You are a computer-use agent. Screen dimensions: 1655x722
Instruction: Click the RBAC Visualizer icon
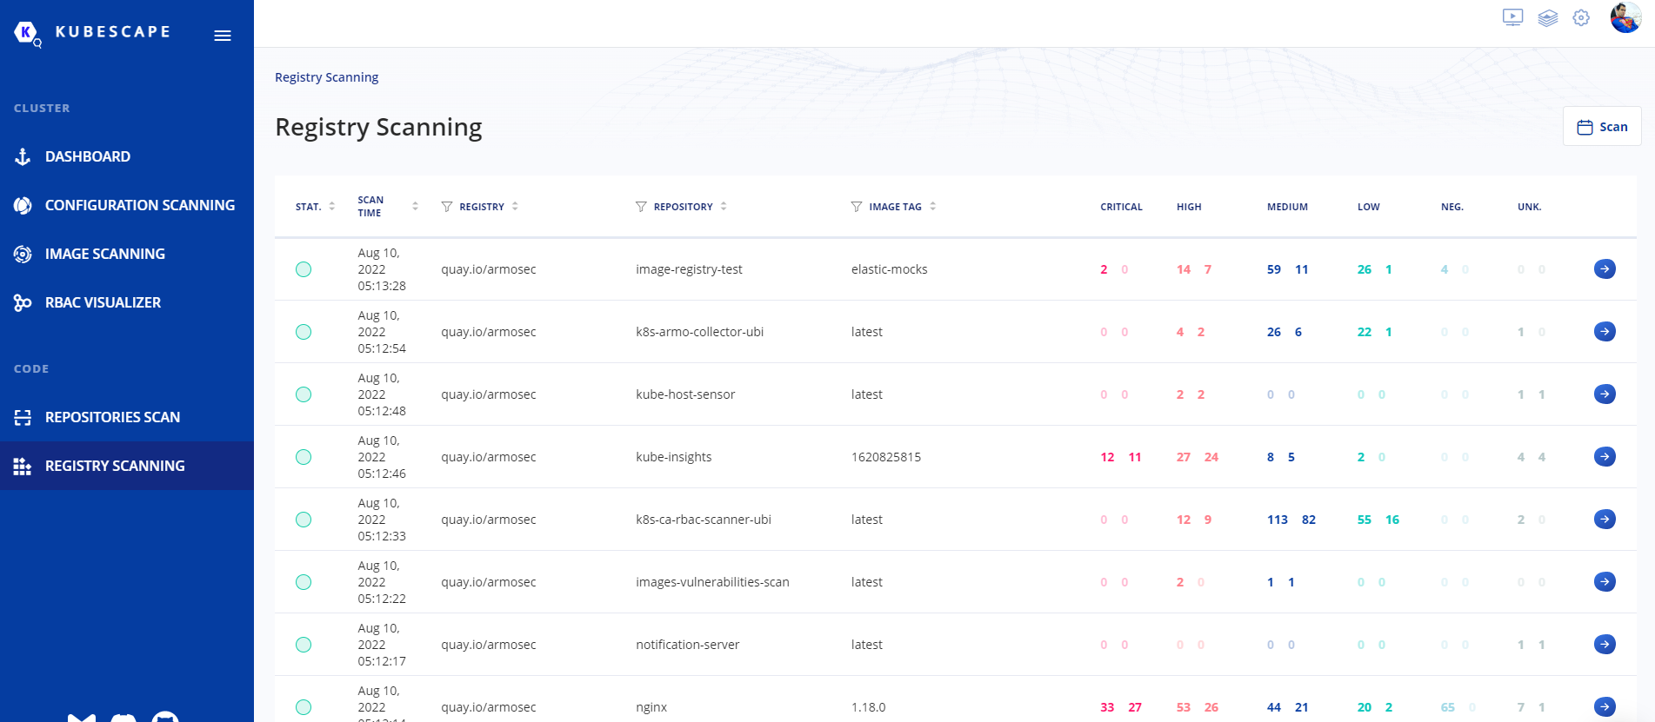click(23, 302)
